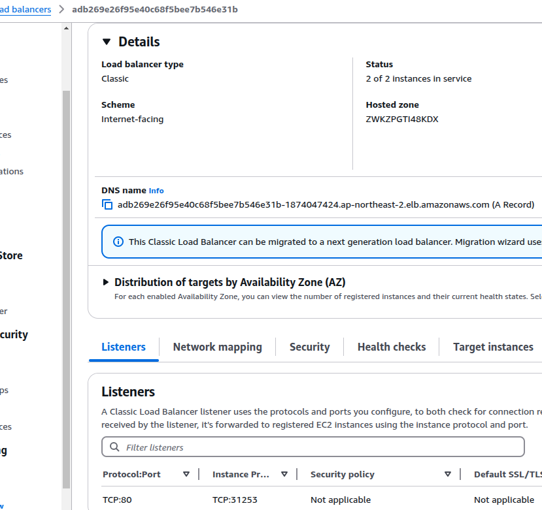
Task: Select the TCP:31253 instance protocol cell
Action: 235,500
